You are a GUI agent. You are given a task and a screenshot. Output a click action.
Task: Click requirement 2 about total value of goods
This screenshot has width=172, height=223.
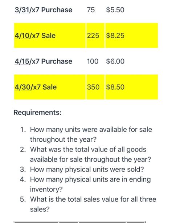[x=85, y=154]
